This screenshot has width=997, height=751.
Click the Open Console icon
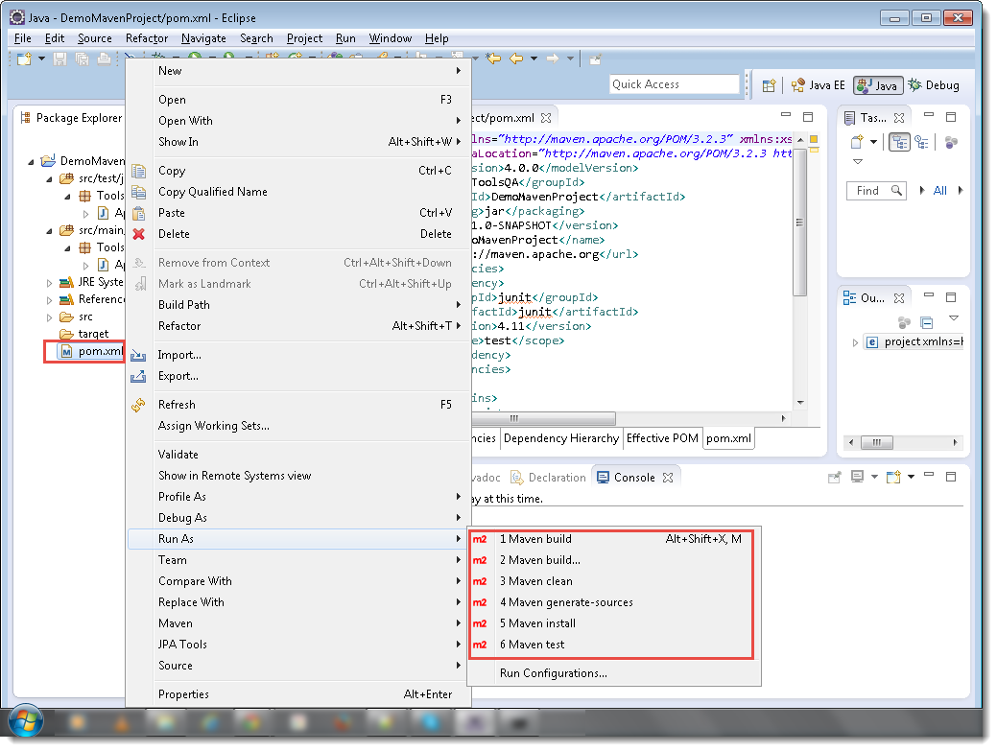(x=893, y=477)
